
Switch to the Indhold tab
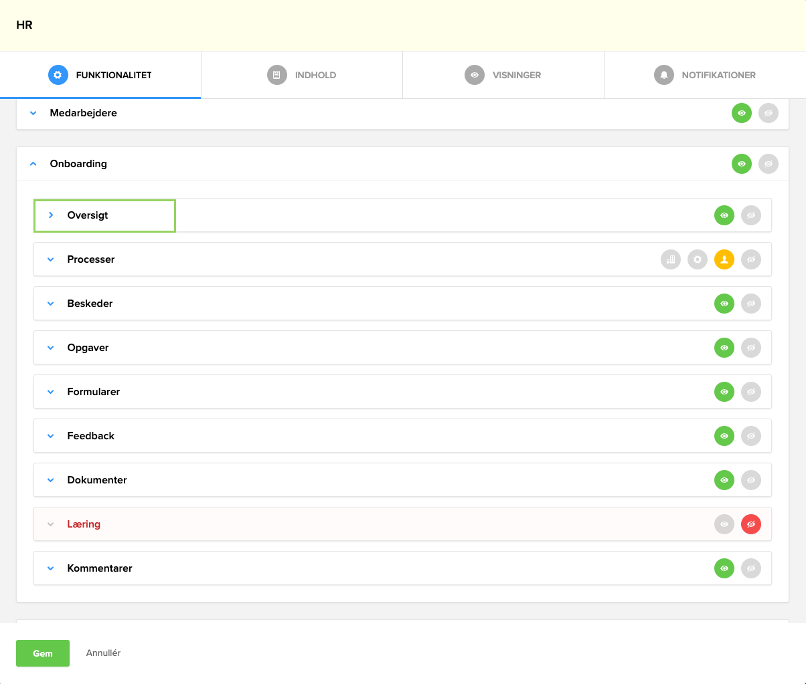click(301, 74)
